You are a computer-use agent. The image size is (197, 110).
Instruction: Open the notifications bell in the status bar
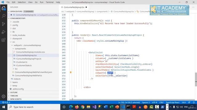click(x=194, y=102)
